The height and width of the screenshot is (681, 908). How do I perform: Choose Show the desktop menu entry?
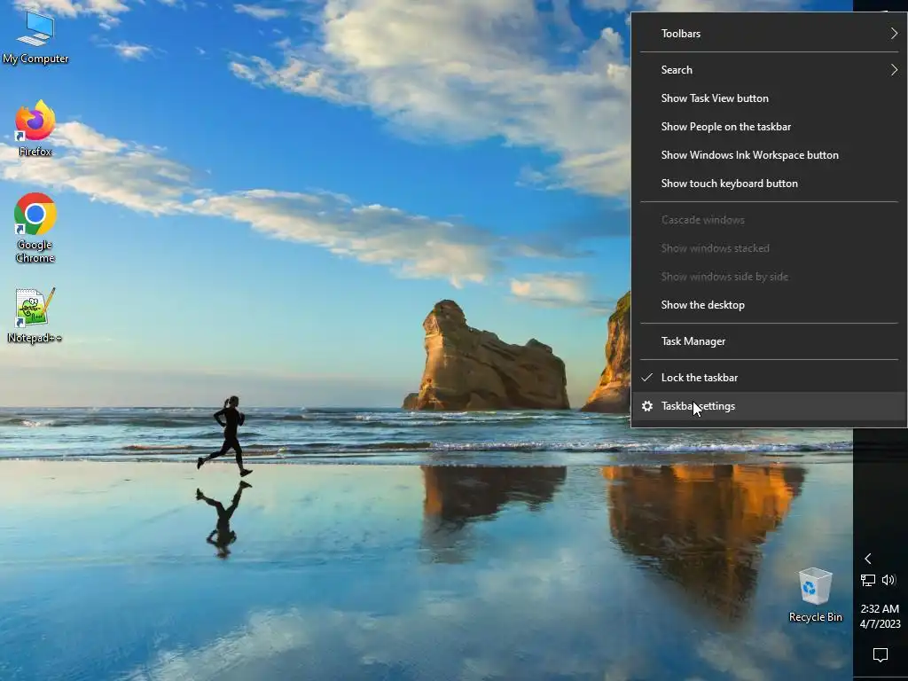(769, 305)
